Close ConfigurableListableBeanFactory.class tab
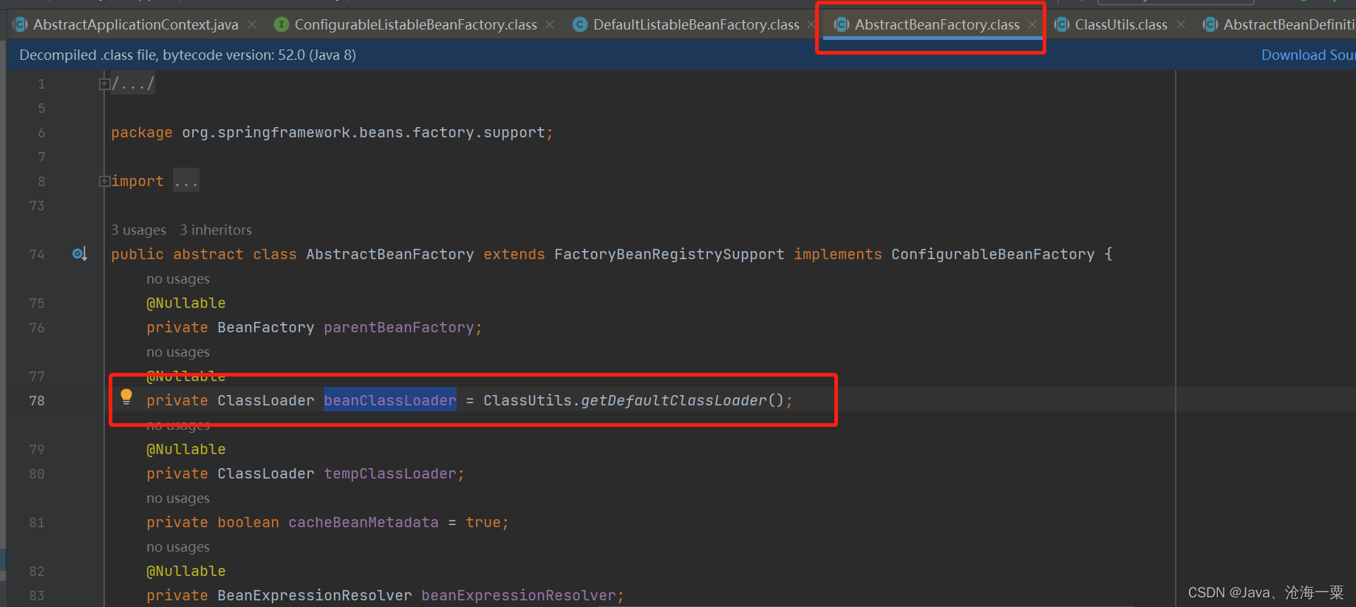The height and width of the screenshot is (607, 1356). [550, 24]
